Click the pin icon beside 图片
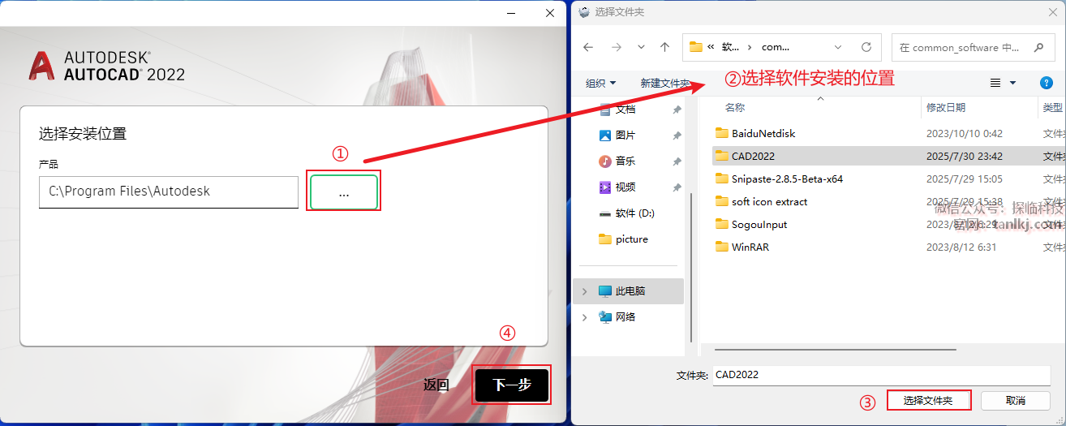This screenshot has width=1066, height=426. [677, 136]
